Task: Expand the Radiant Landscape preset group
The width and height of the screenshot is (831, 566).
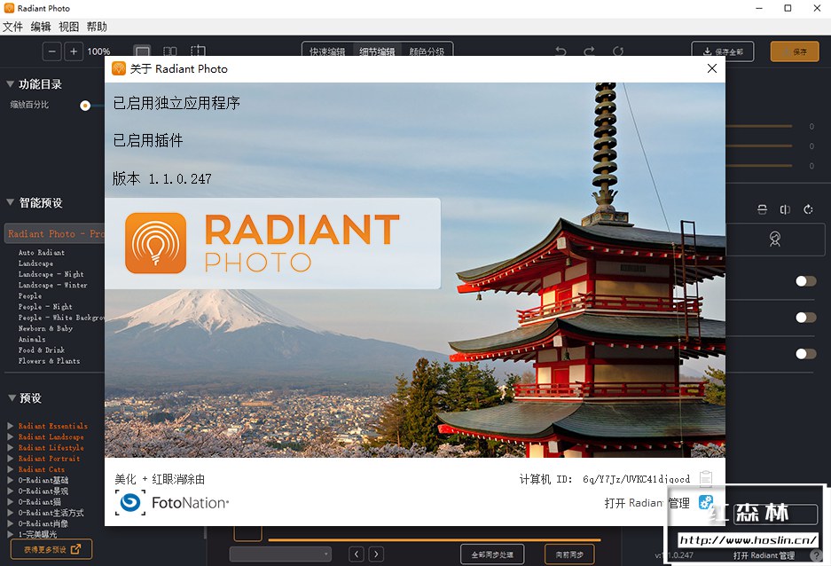Action: pos(11,436)
